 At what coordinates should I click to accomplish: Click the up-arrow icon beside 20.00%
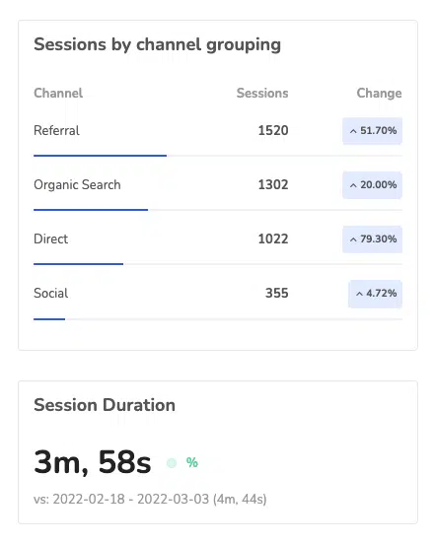[x=353, y=185]
